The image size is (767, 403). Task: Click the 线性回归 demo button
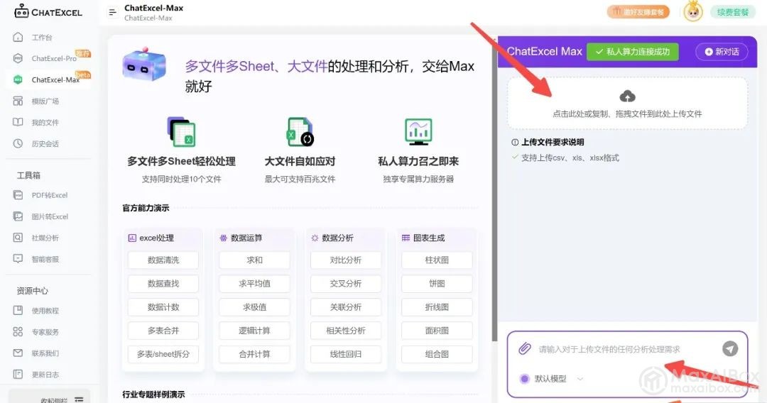(x=346, y=354)
